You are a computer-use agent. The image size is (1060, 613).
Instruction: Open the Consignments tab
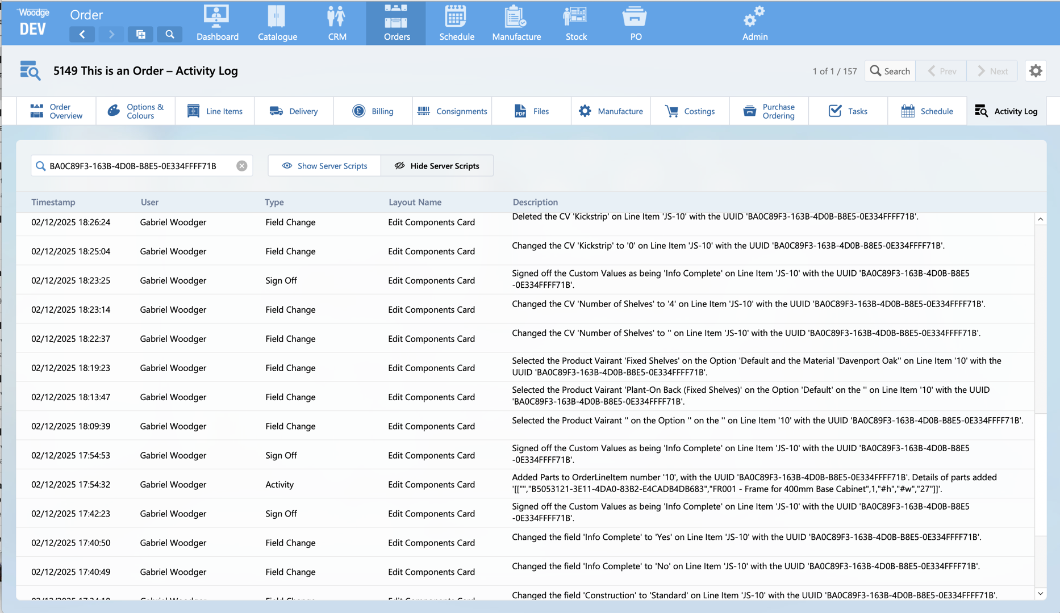[452, 111]
